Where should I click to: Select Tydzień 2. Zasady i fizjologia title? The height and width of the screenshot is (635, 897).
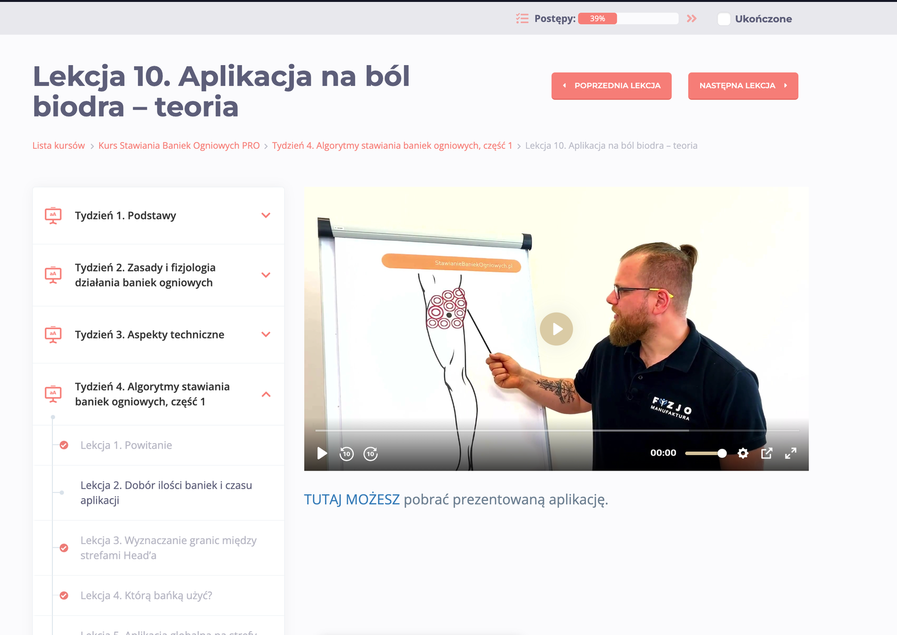[145, 275]
